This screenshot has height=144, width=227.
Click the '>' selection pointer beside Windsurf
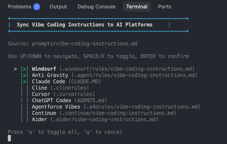pos(15,69)
